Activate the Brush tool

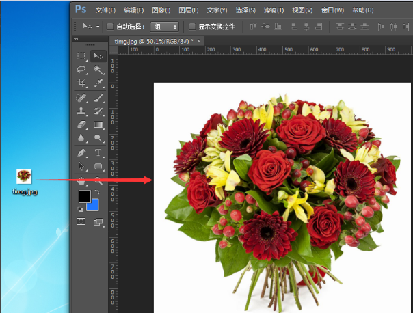coord(98,98)
